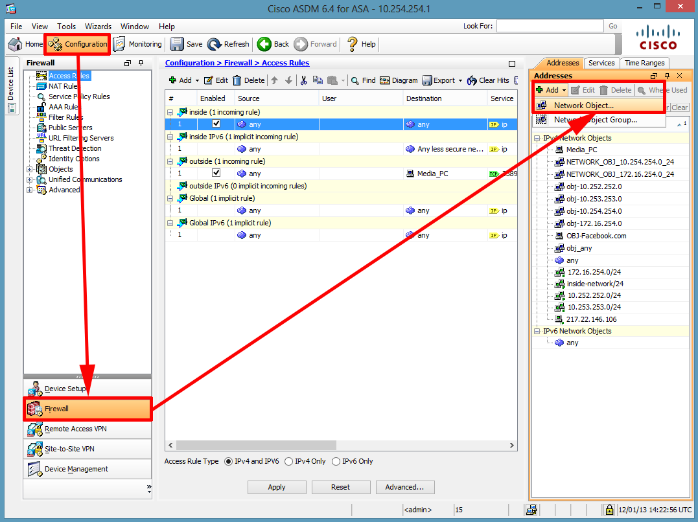Click the Access Rules breadcrumb link

[x=285, y=63]
